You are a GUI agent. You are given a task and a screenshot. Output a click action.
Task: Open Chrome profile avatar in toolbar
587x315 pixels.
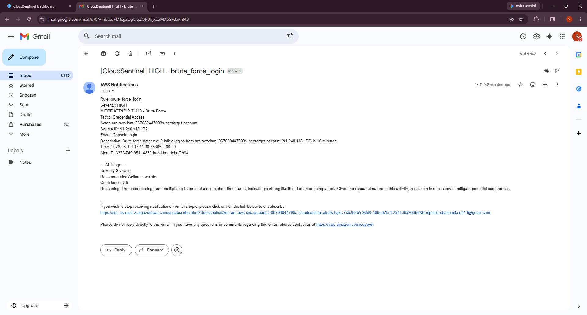[x=569, y=19]
